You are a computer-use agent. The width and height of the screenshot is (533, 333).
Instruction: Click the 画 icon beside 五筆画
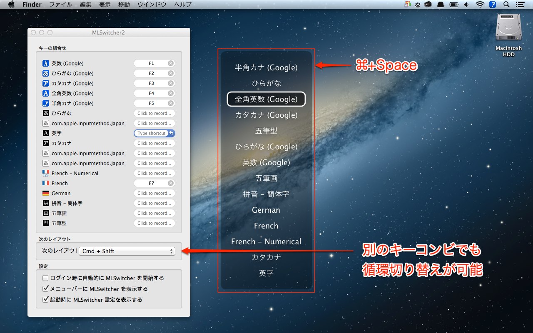coord(46,213)
